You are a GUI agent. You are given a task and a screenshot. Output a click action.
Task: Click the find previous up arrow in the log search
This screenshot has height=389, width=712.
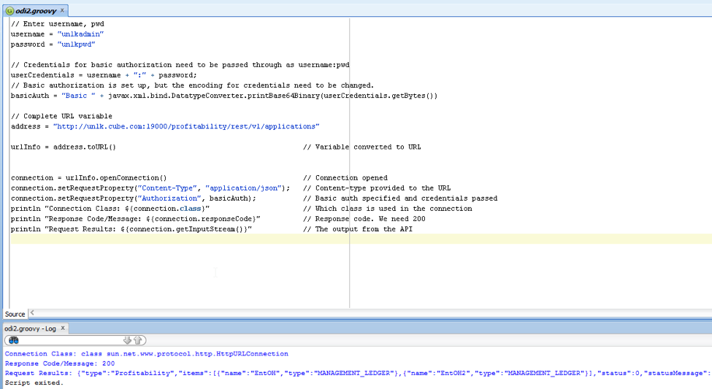pos(137,340)
